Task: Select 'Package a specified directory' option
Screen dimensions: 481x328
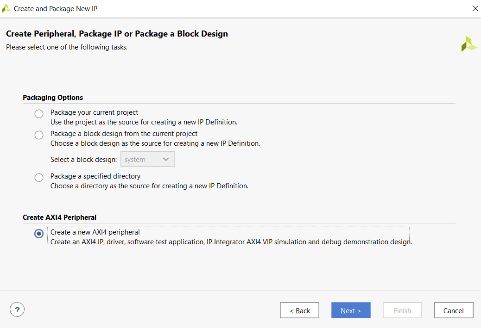Action: [39, 177]
